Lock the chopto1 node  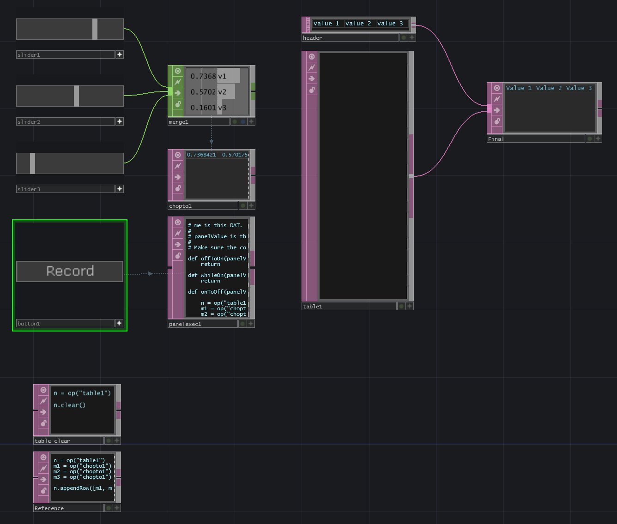tap(178, 188)
